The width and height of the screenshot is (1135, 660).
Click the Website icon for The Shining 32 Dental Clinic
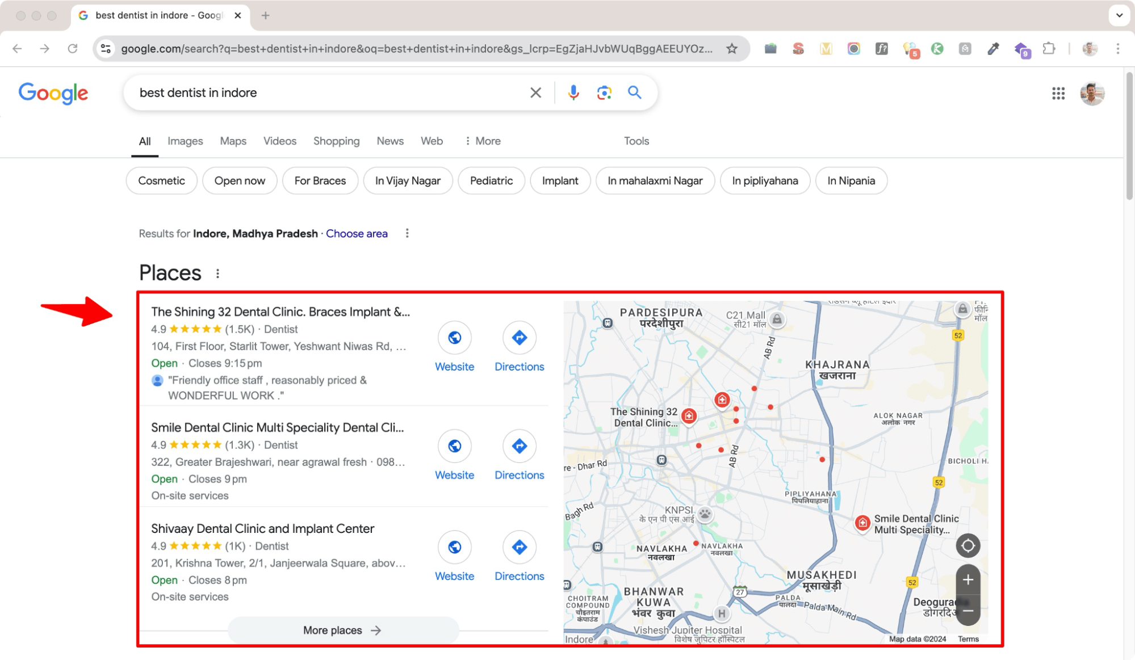[454, 338]
